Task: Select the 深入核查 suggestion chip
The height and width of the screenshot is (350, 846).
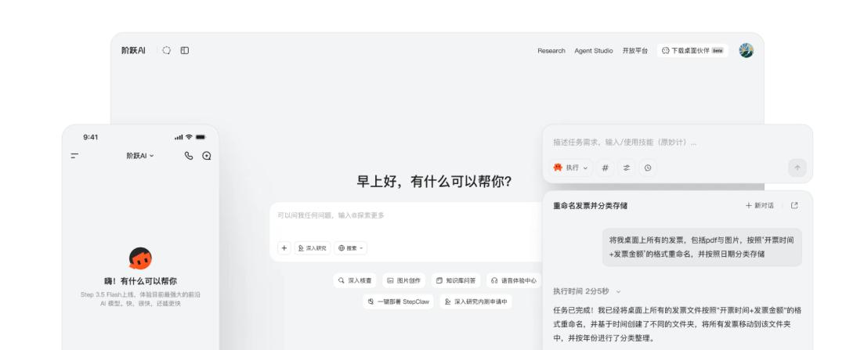Action: (x=355, y=280)
